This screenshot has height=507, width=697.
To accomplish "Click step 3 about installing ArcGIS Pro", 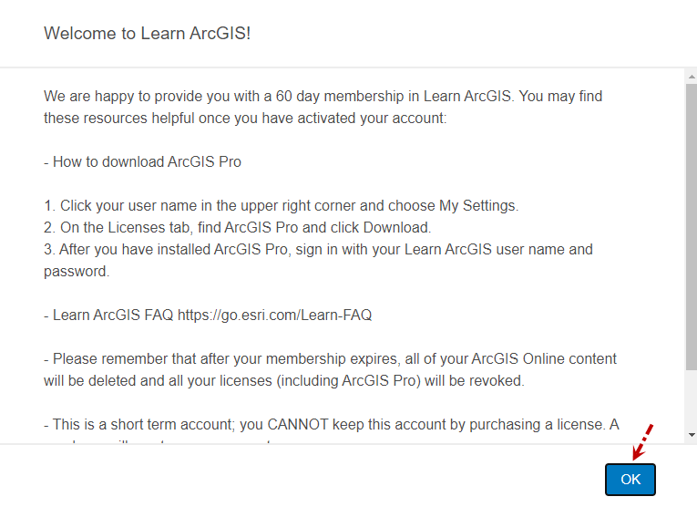I will tap(318, 250).
